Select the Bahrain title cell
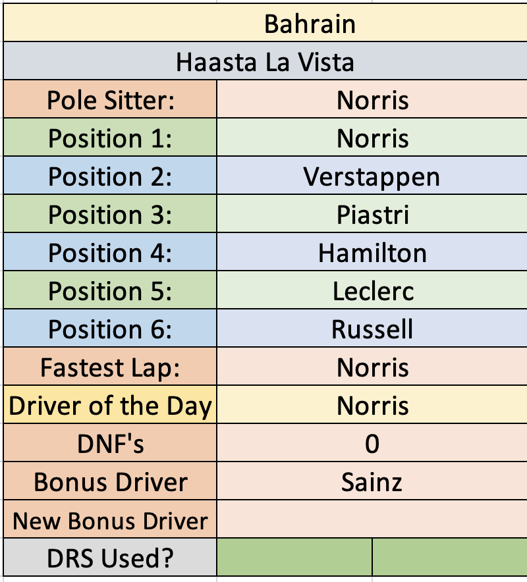 pyautogui.click(x=265, y=23)
